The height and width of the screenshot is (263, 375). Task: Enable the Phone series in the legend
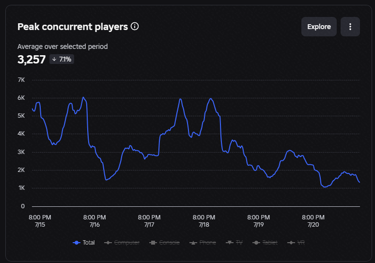click(x=203, y=243)
